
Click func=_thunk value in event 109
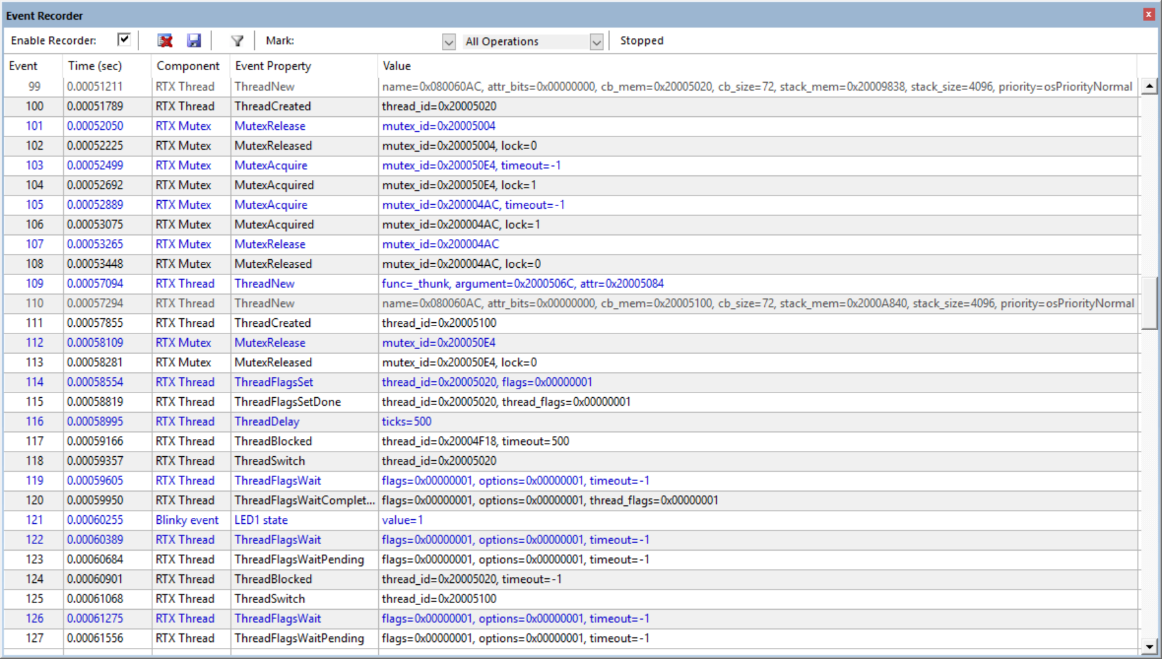523,284
